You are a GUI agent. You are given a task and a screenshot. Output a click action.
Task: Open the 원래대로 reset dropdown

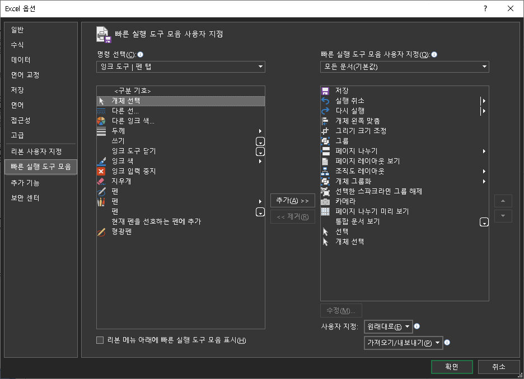(389, 326)
